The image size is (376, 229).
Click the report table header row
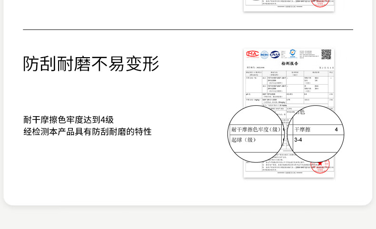[288, 73]
